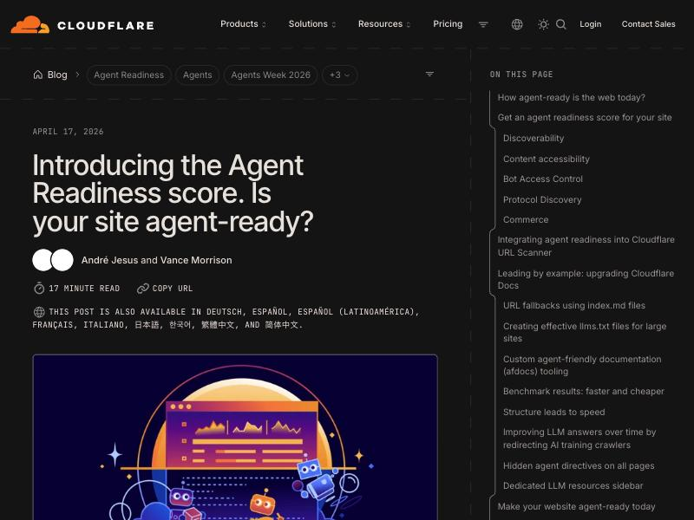The width and height of the screenshot is (694, 520).
Task: Jump to Discoverability section
Action: (x=534, y=138)
